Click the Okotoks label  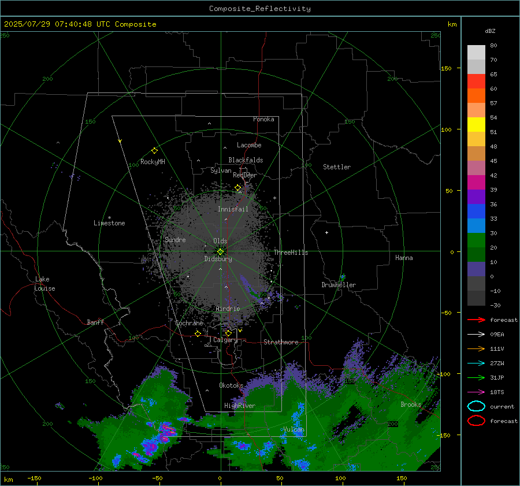[x=231, y=385]
